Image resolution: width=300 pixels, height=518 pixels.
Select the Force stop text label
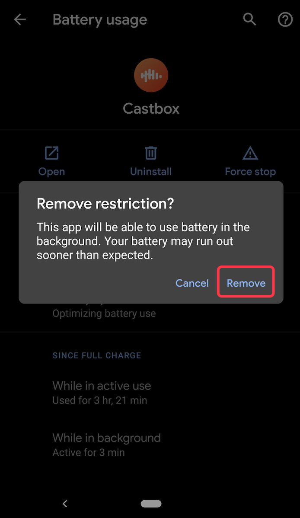(x=250, y=172)
